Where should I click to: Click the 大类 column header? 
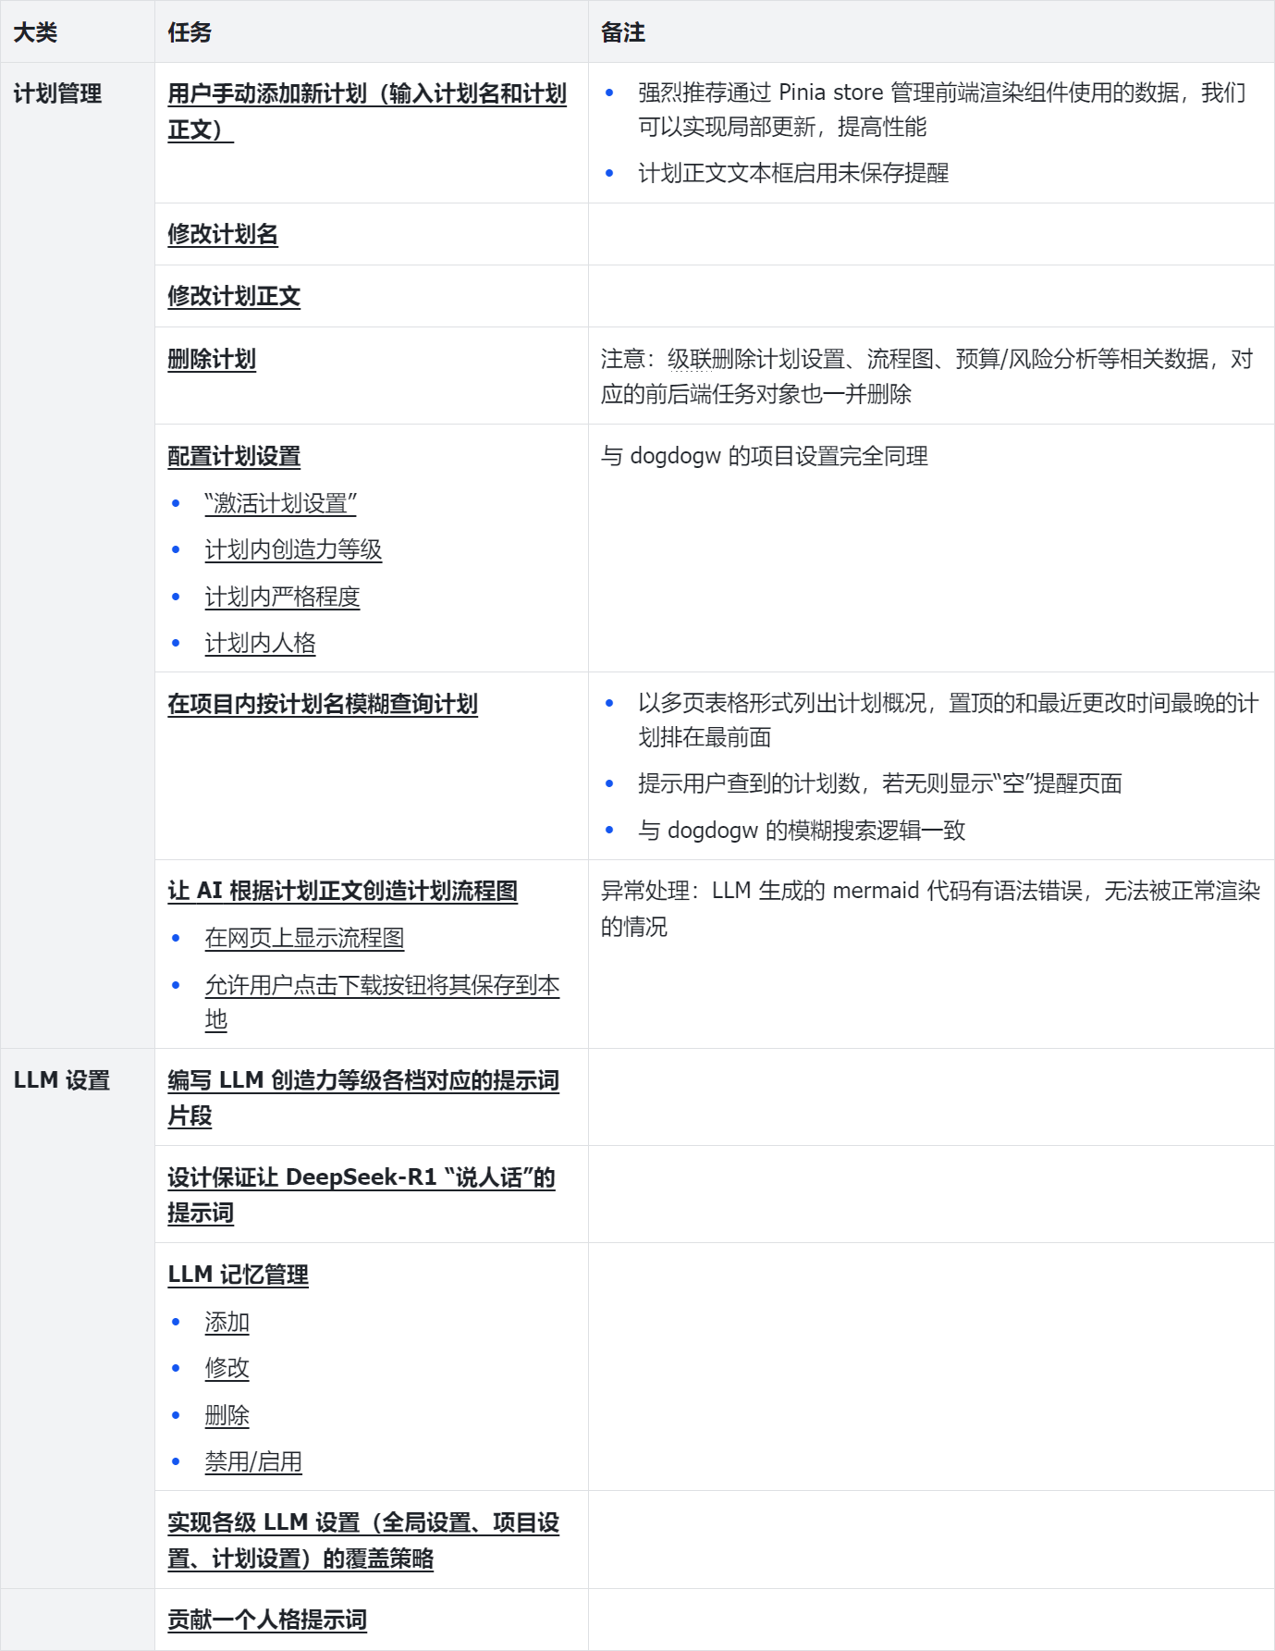click(78, 32)
